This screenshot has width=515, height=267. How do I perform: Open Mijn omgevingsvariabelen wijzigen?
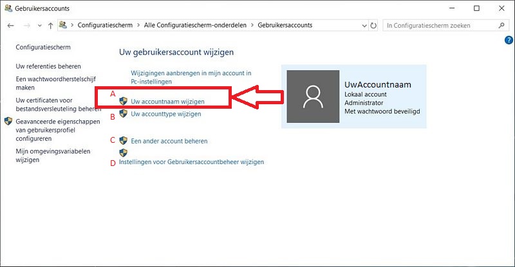[53, 156]
